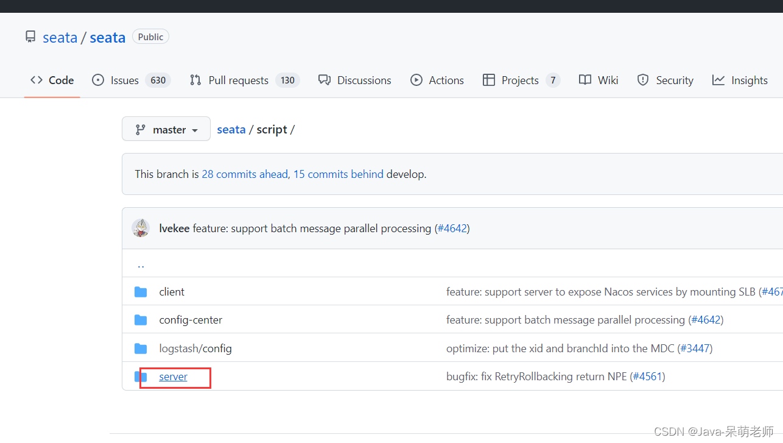Click the Public visibility badge

150,37
